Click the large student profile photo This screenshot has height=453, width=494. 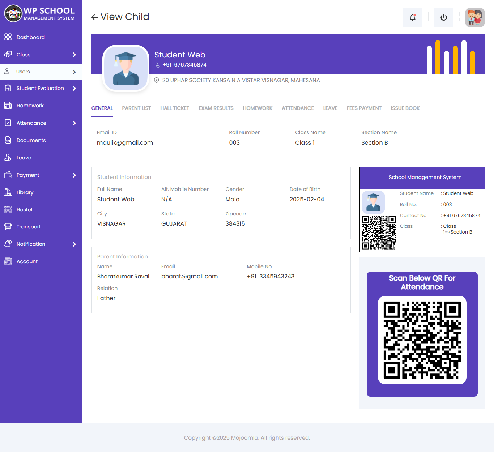point(126,68)
